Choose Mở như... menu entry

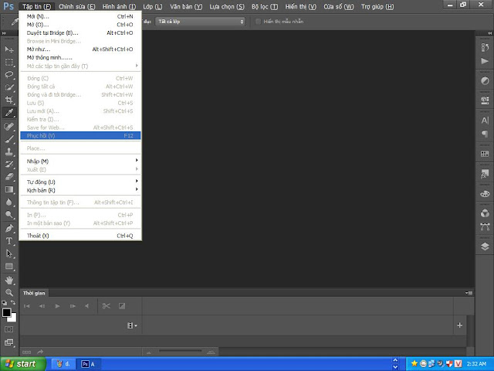(x=80, y=49)
